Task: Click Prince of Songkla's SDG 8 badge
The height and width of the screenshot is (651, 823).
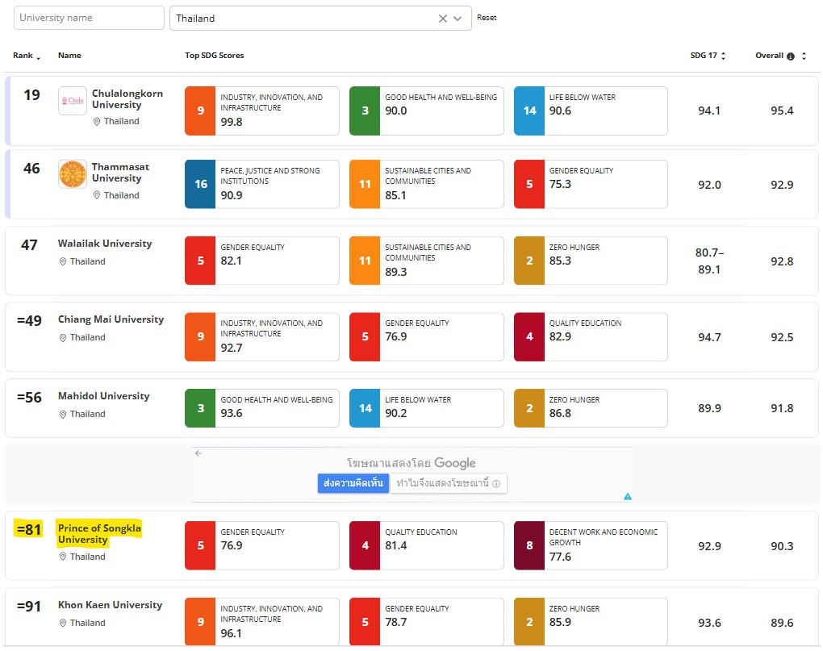Action: tap(529, 545)
